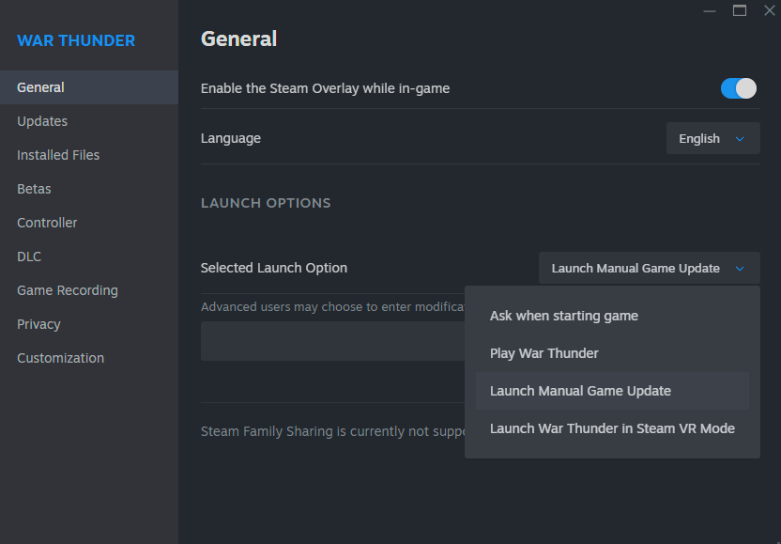Choose "Ask when starting game" option

563,316
